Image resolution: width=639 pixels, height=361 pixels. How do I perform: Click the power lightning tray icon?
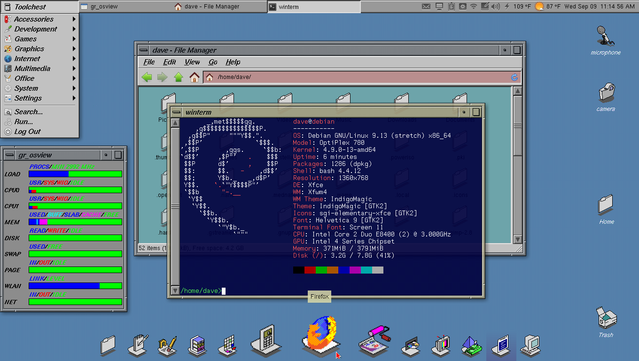click(507, 7)
